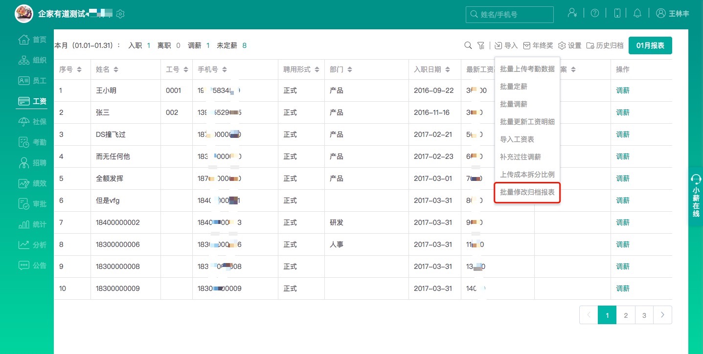Choose 批量修改归档报表 from import menu
Image resolution: width=703 pixels, height=354 pixels.
coord(527,193)
